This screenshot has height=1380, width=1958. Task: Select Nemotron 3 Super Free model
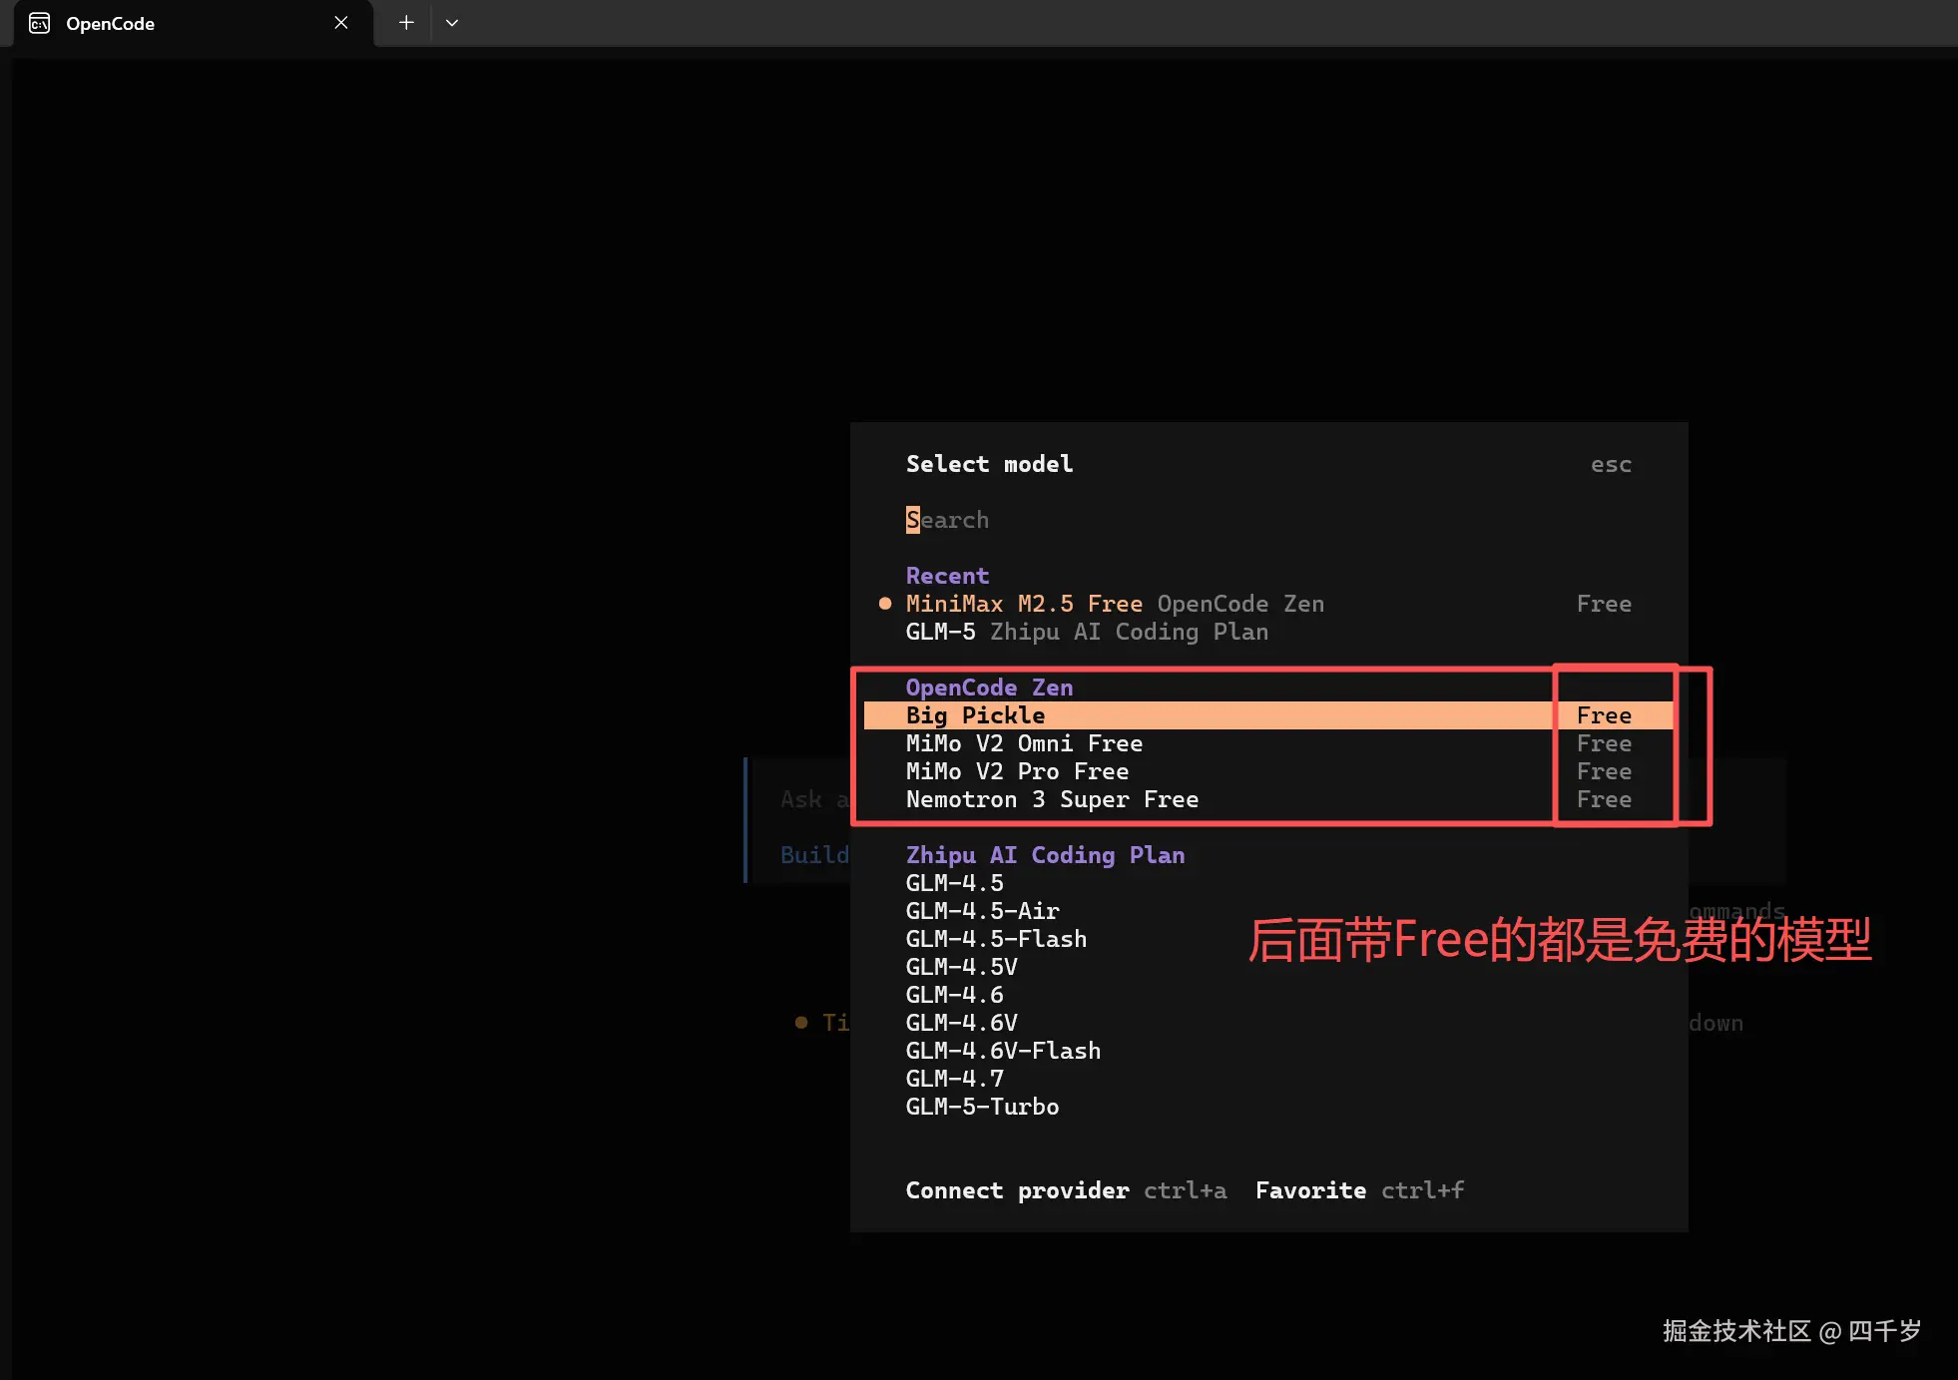click(x=1052, y=799)
